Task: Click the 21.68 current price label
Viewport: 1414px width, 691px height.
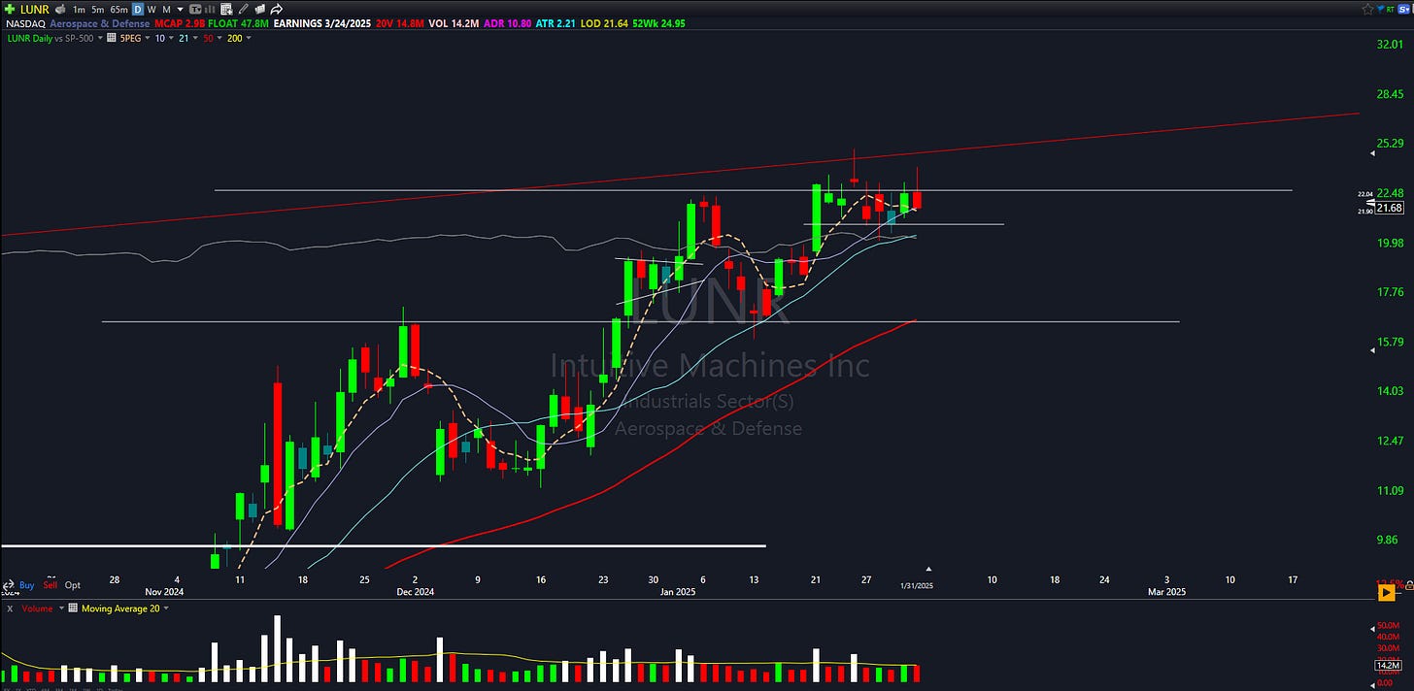Action: tap(1390, 208)
